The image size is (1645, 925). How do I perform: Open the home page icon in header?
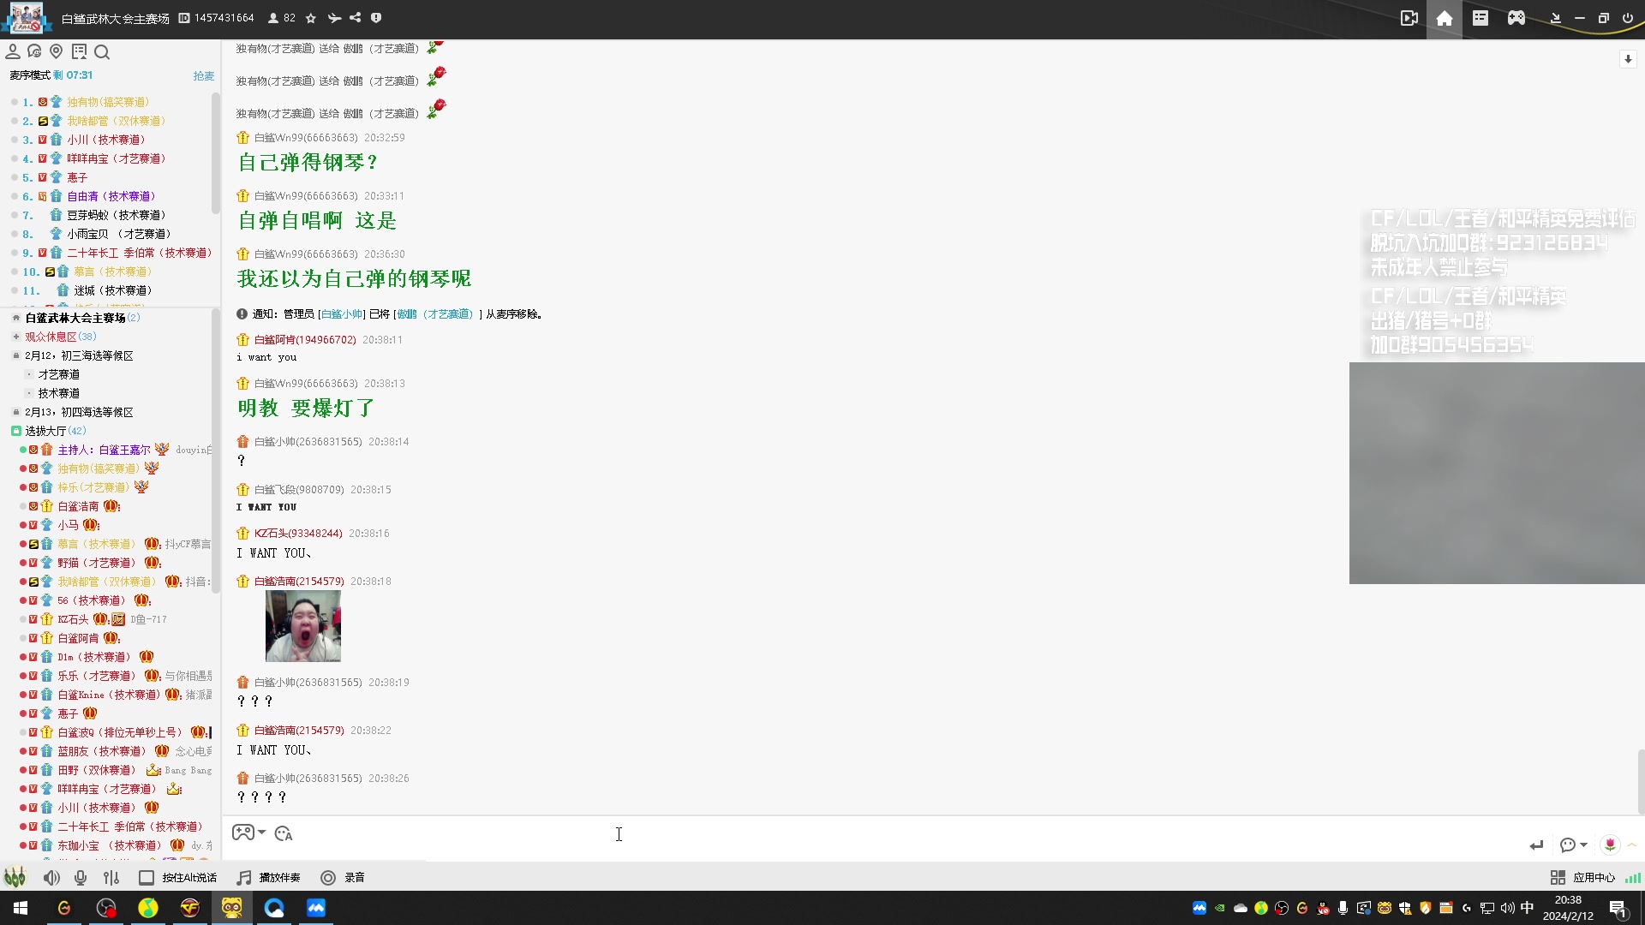(1444, 18)
